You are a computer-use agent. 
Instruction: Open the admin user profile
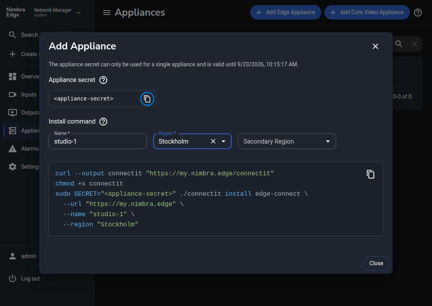tap(23, 256)
